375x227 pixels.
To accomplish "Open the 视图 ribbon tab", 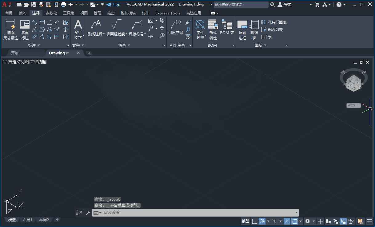I will pos(84,13).
